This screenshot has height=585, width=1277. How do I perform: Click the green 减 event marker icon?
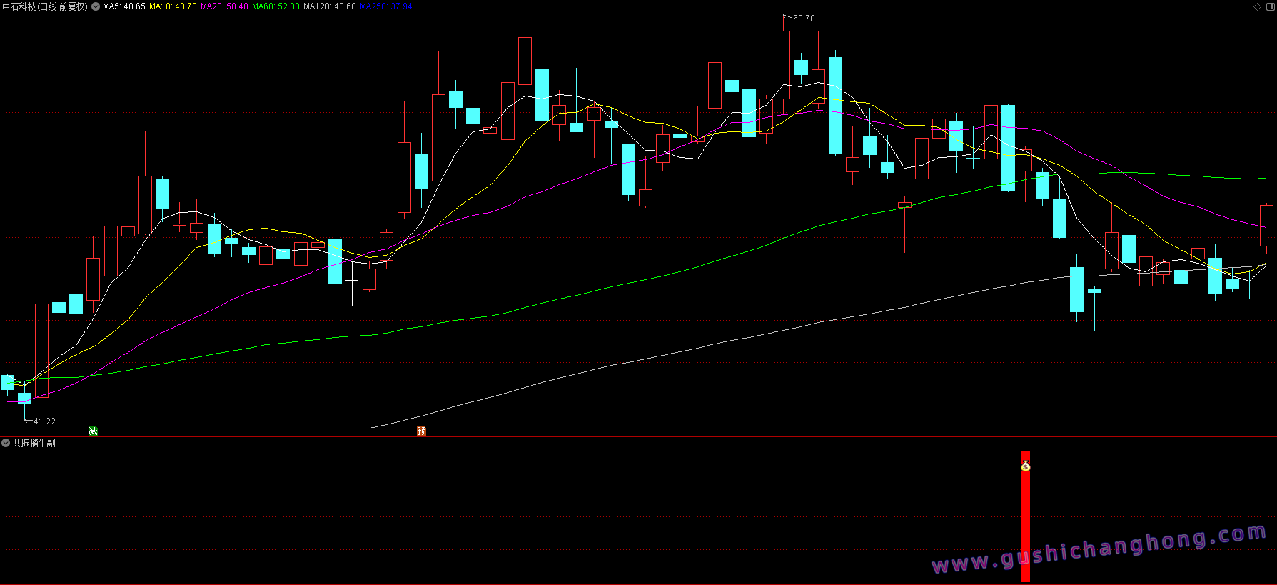tap(93, 431)
